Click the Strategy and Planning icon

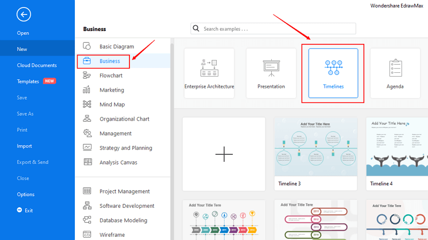click(87, 147)
